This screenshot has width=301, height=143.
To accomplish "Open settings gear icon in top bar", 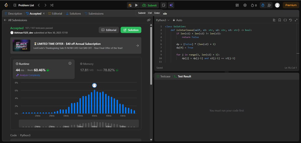I will pyautogui.click(x=245, y=5).
